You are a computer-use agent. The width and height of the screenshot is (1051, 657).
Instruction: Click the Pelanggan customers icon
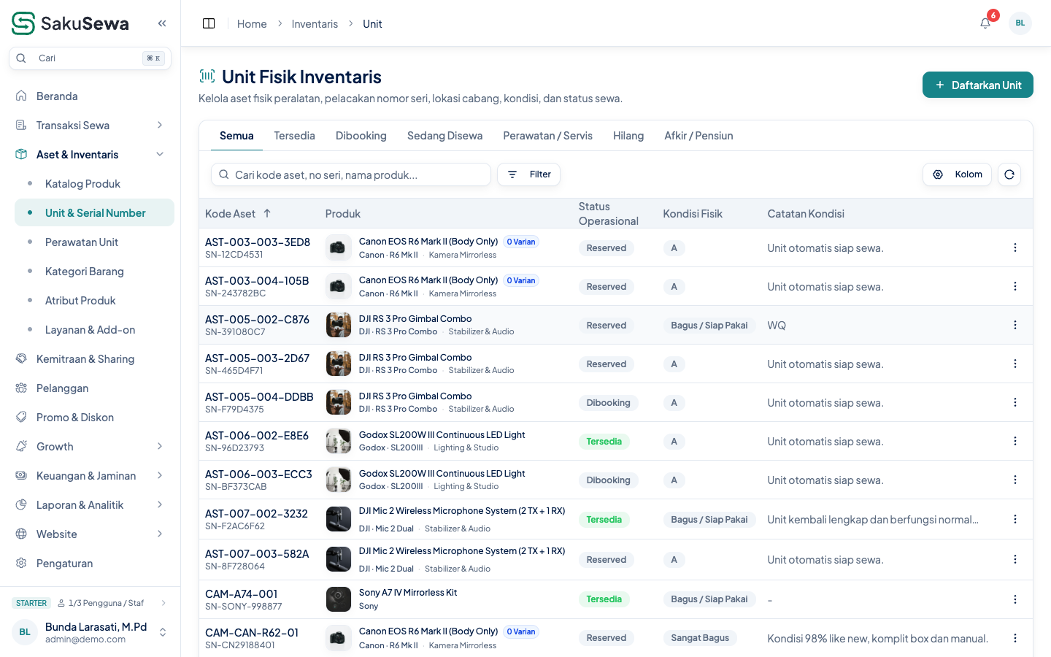click(x=21, y=388)
